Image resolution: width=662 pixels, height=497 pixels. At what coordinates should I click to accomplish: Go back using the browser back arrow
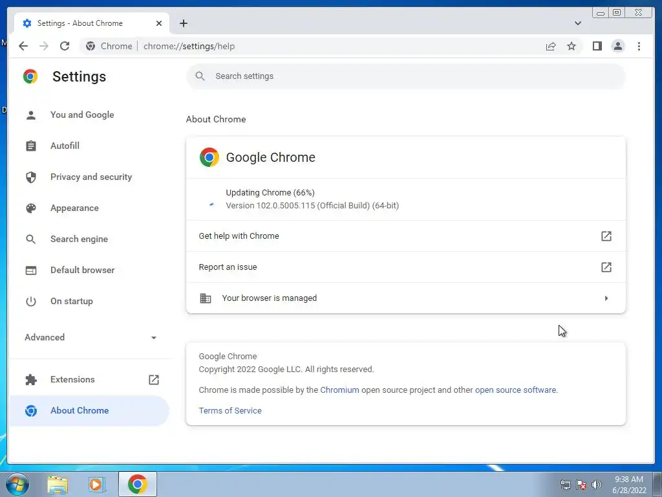[23, 46]
